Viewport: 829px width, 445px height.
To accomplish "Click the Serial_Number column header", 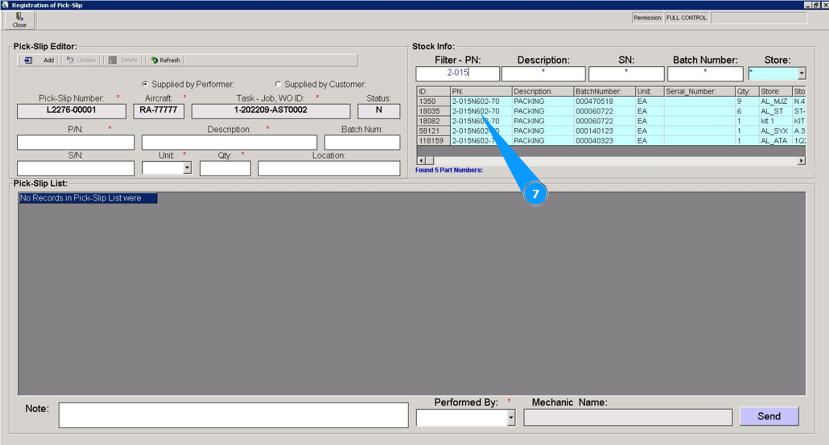I will click(x=700, y=92).
